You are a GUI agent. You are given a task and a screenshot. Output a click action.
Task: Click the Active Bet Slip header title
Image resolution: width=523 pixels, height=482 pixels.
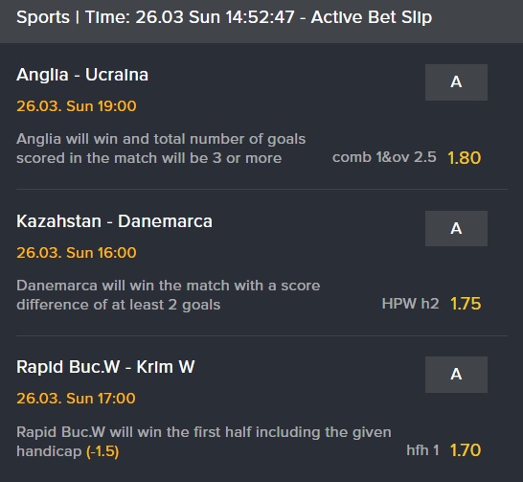(x=372, y=17)
